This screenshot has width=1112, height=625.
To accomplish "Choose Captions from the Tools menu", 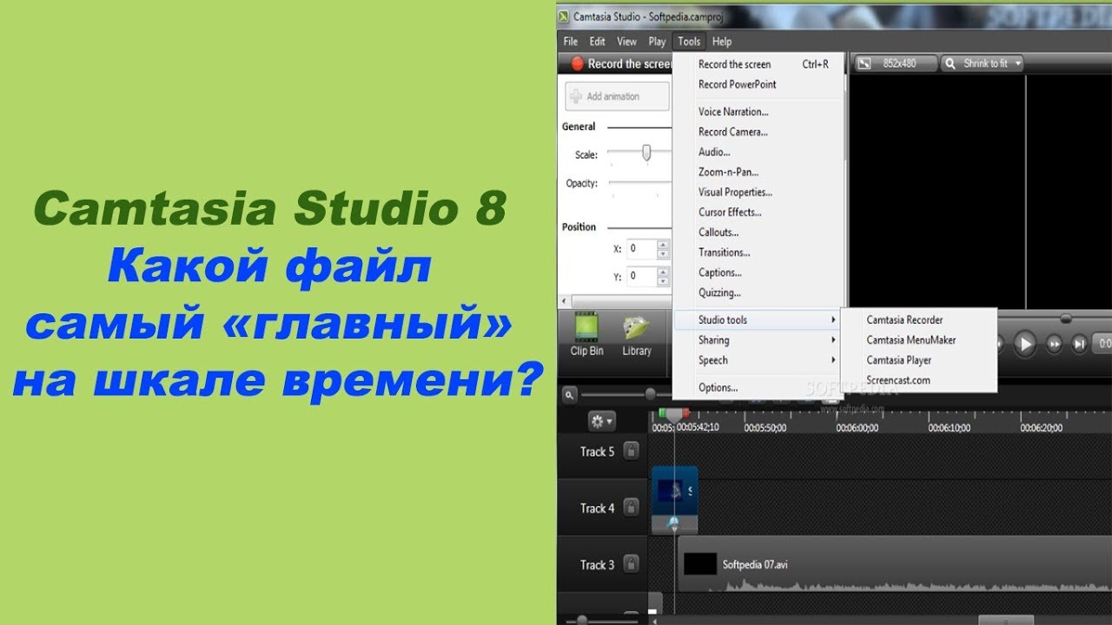I will tap(758, 273).
